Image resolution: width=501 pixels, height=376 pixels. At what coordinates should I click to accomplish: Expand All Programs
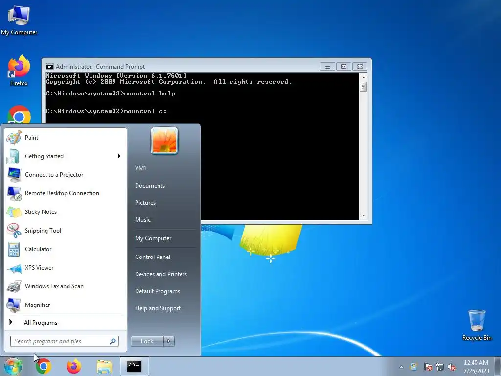tap(66, 323)
